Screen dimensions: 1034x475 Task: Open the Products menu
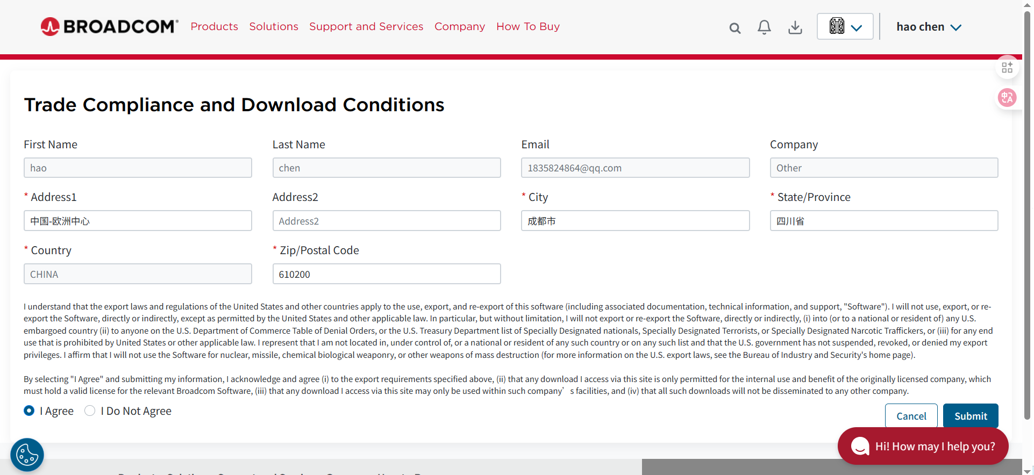click(214, 26)
